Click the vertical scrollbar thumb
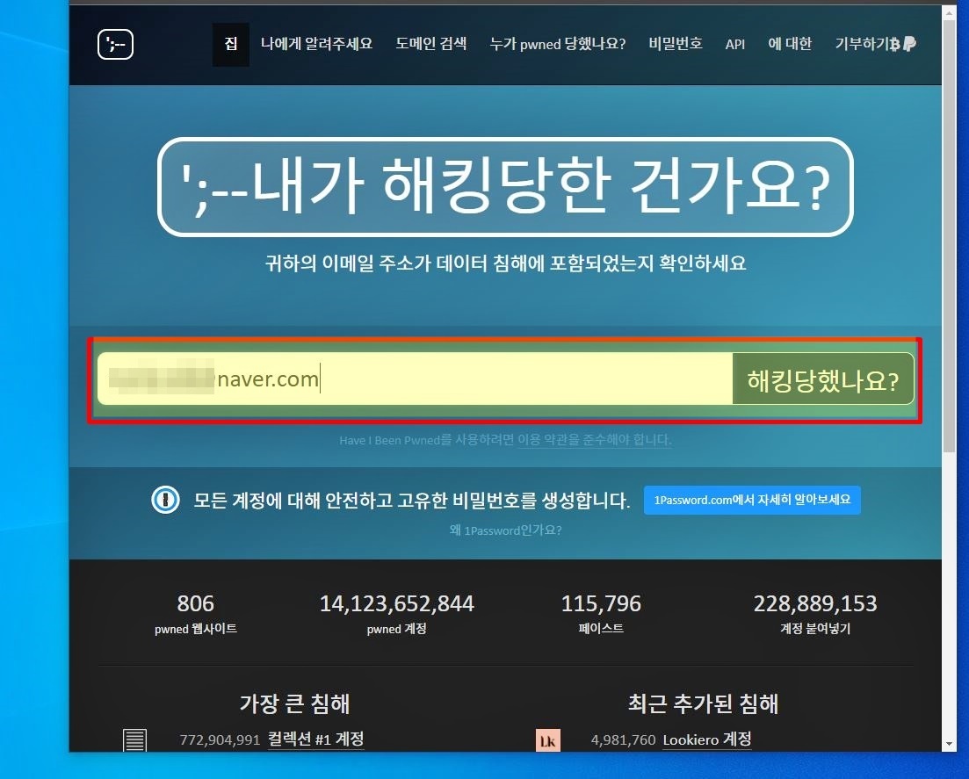 [x=949, y=236]
